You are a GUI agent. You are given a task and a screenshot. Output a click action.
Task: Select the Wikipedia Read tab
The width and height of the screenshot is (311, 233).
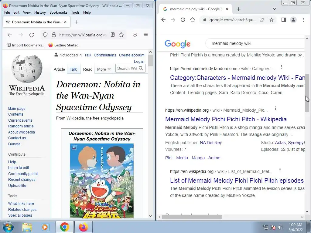88,69
